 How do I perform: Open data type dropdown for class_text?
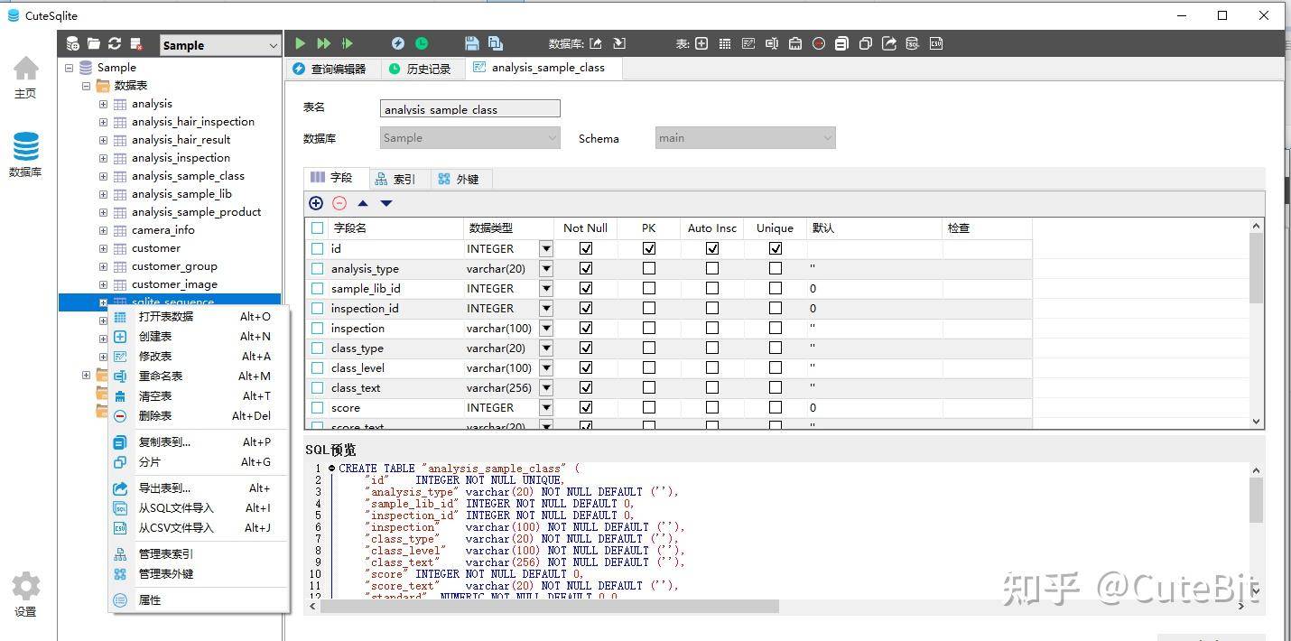(x=546, y=387)
